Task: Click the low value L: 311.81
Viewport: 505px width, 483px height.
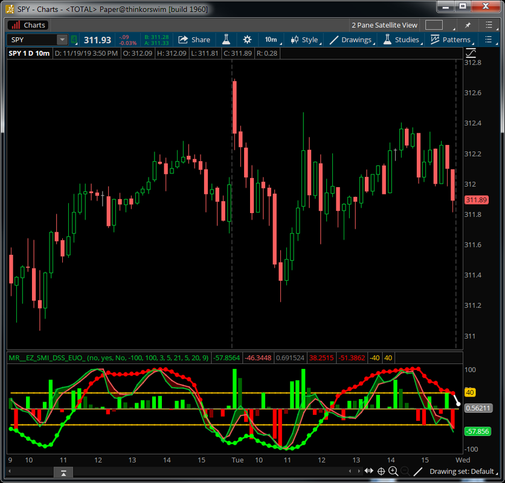Action: pos(205,53)
